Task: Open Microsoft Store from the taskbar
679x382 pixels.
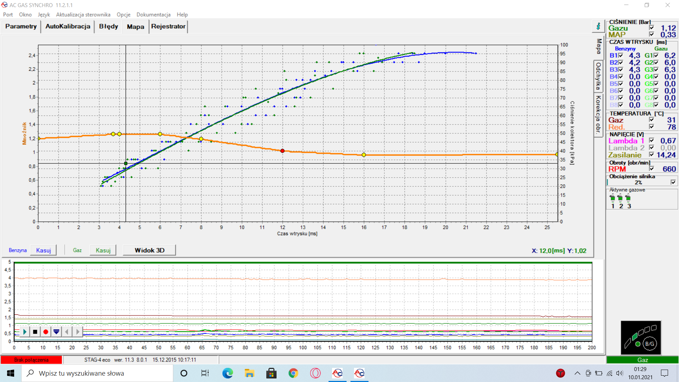Action: [271, 373]
